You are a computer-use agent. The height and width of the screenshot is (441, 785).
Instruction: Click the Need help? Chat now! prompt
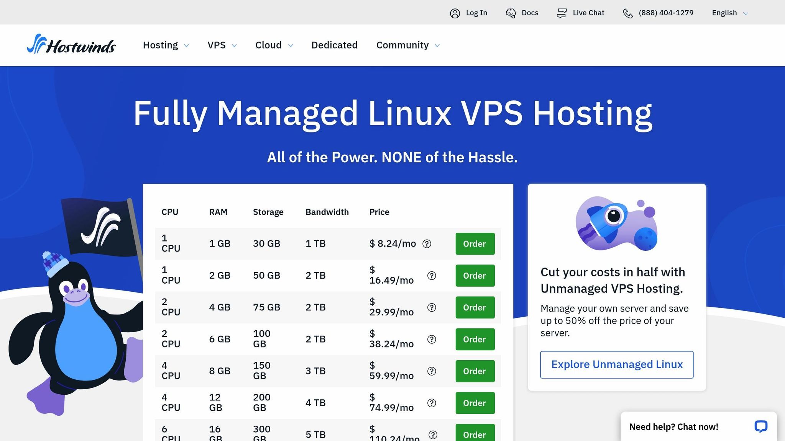[x=674, y=426]
